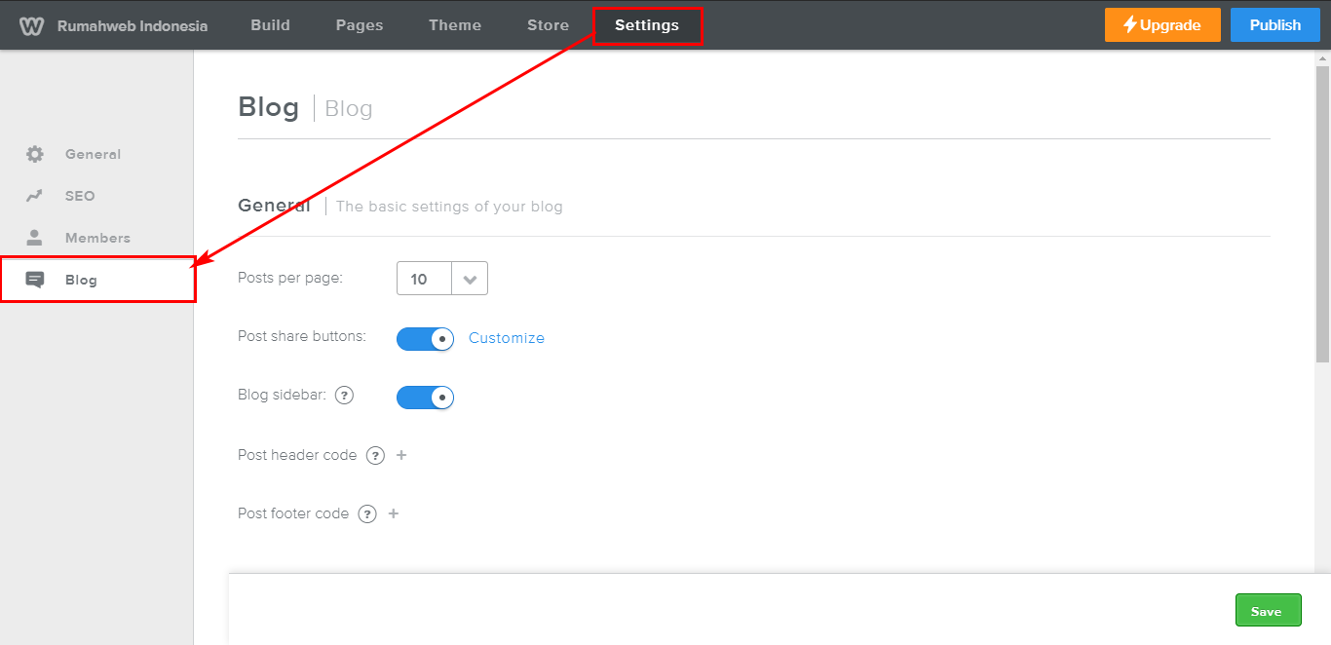1331x645 pixels.
Task: Click the green Save button
Action: point(1268,611)
